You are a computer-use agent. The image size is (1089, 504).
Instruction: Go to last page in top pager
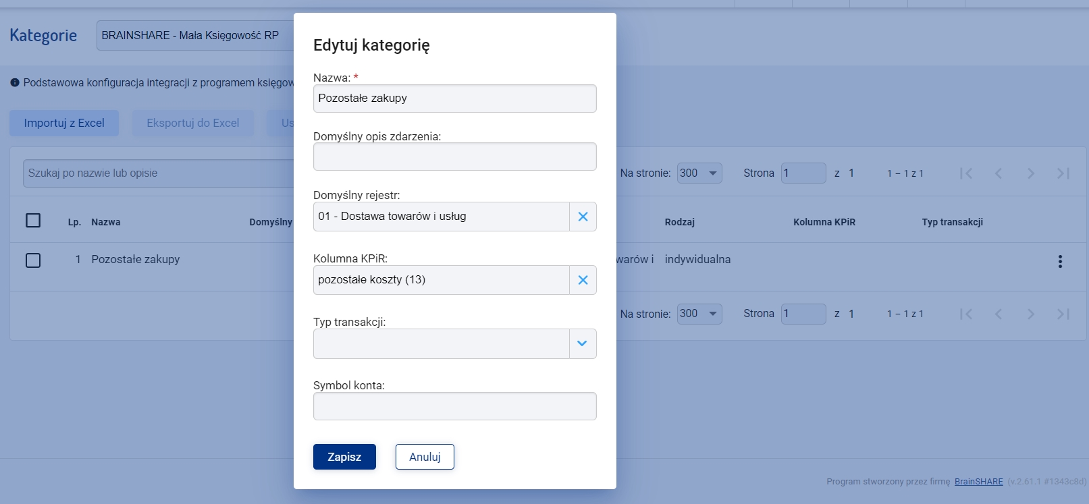[1063, 173]
